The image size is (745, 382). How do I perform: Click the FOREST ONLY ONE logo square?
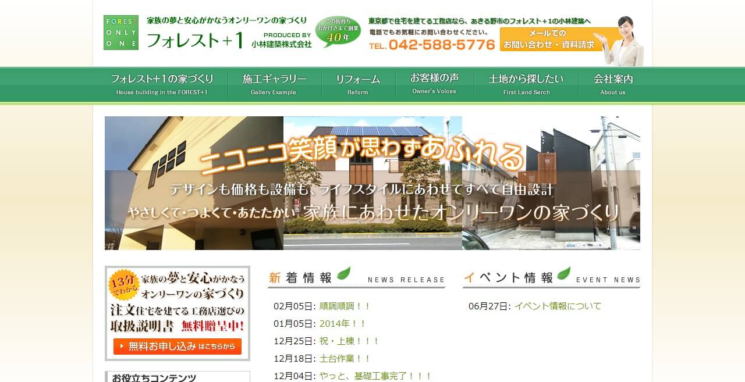coord(120,32)
